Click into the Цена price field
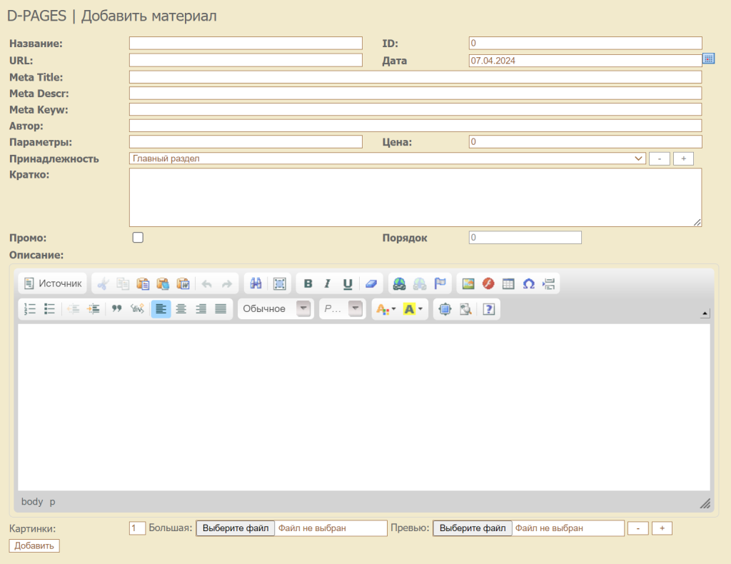The height and width of the screenshot is (564, 731). pyautogui.click(x=585, y=141)
